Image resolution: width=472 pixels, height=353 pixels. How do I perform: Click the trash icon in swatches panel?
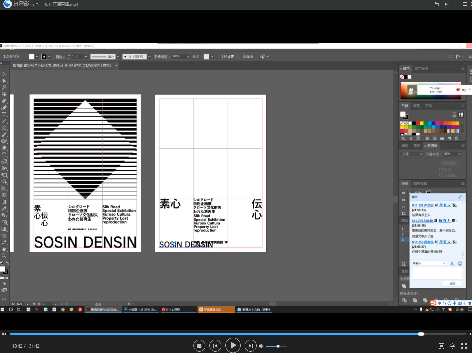tap(457, 138)
